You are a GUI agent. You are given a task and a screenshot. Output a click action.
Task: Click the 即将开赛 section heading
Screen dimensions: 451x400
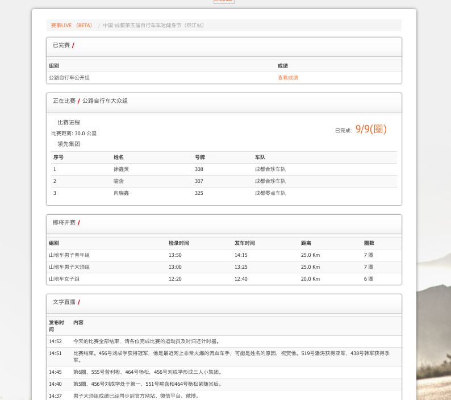tap(64, 223)
